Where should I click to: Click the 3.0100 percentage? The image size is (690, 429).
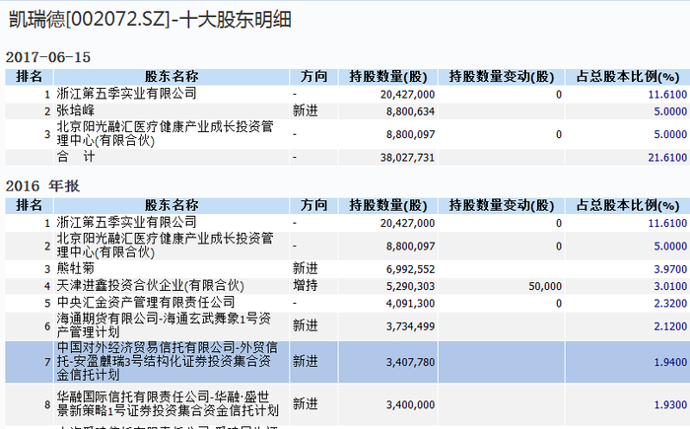[670, 286]
